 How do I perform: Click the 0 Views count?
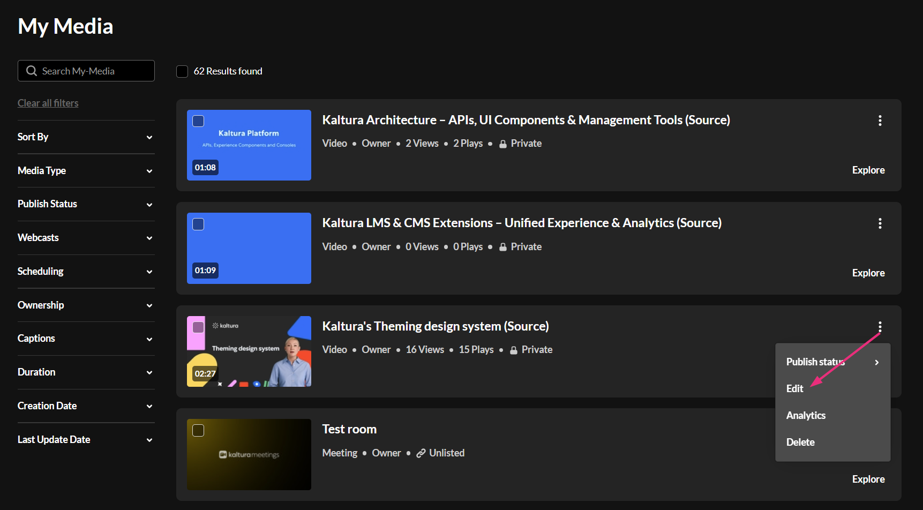pos(422,247)
